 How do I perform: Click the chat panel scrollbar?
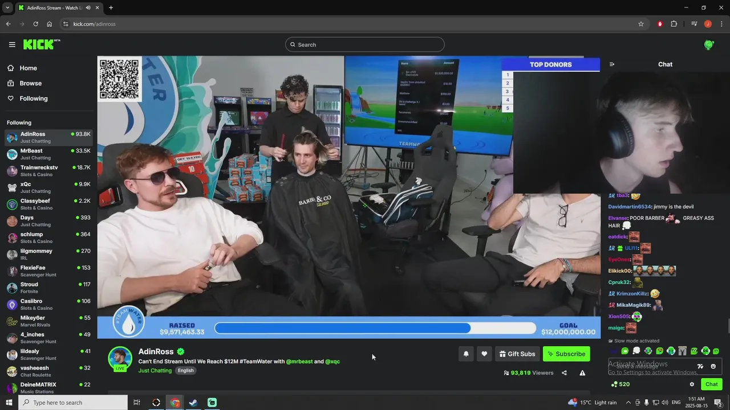(x=728, y=327)
